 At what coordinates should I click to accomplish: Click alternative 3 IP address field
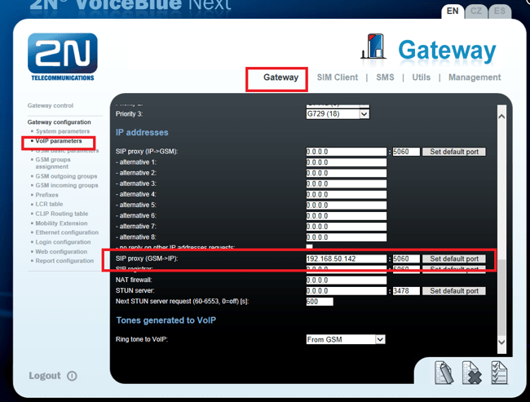tap(346, 184)
